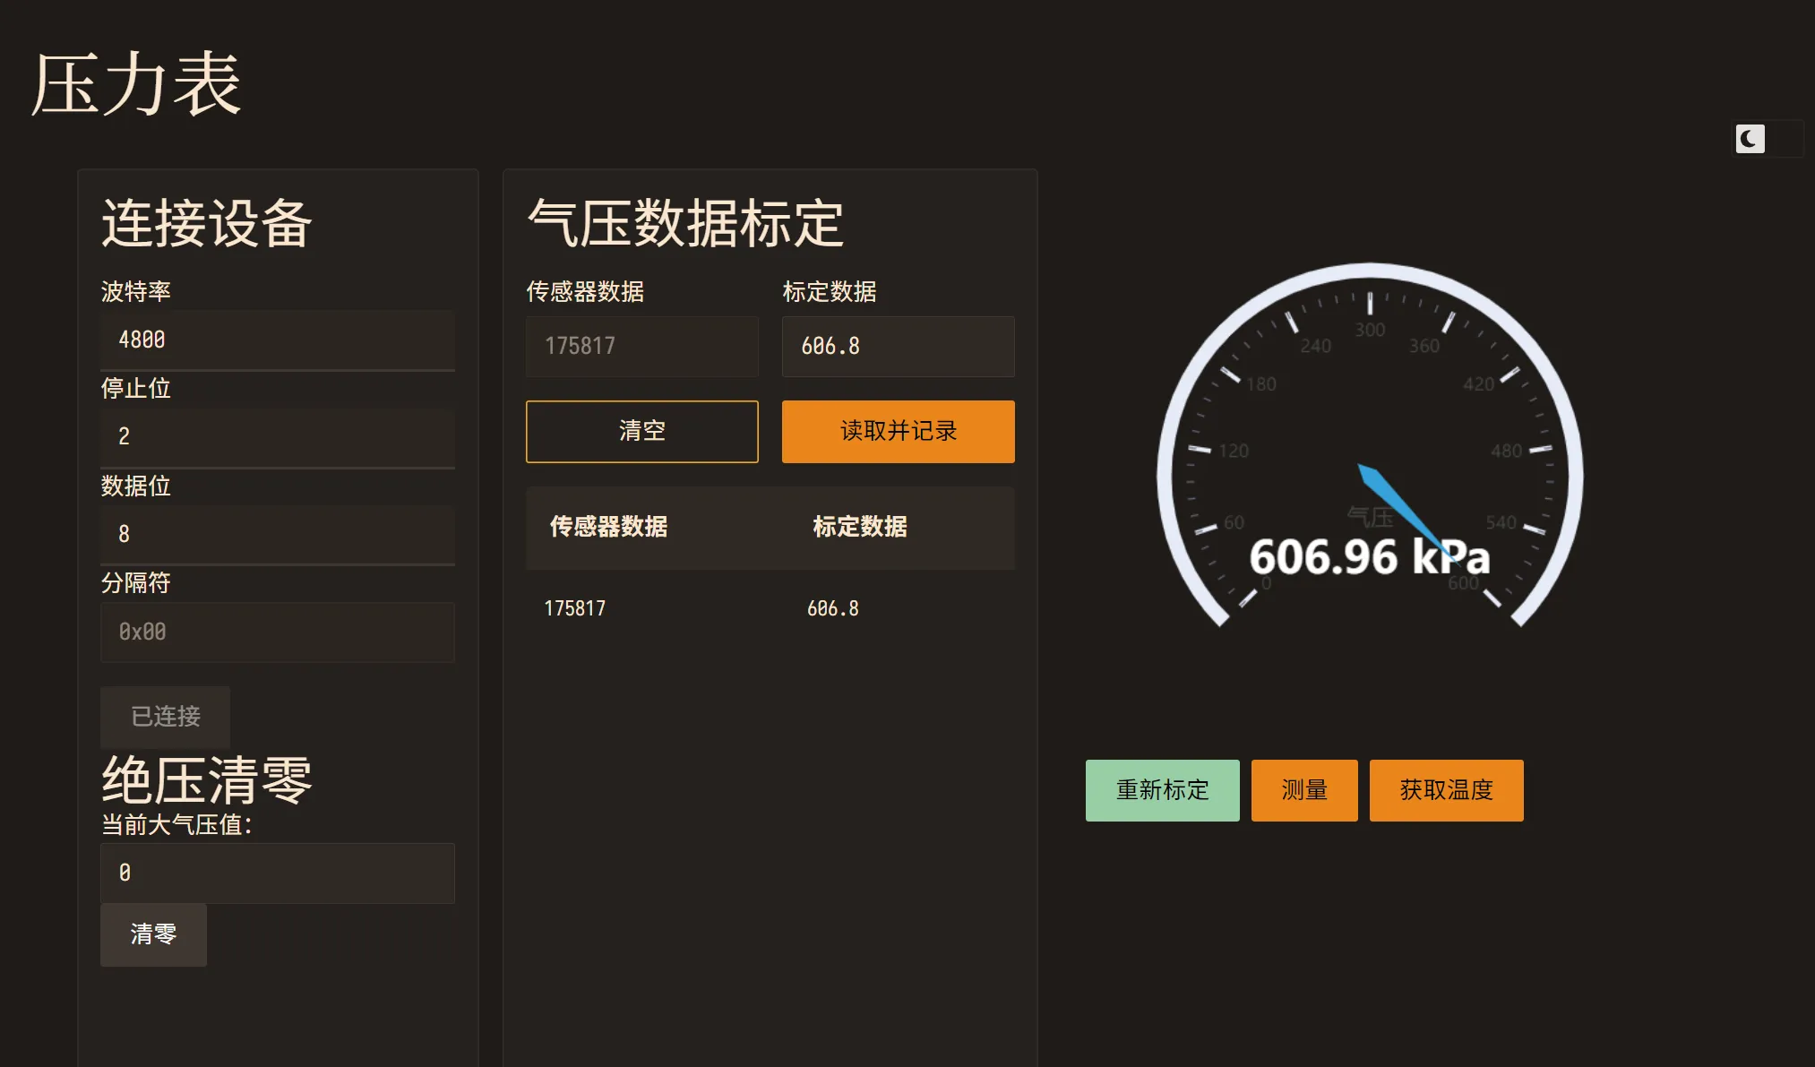This screenshot has height=1067, width=1815.
Task: Click the 清空 button to clear calibration data
Action: [641, 432]
